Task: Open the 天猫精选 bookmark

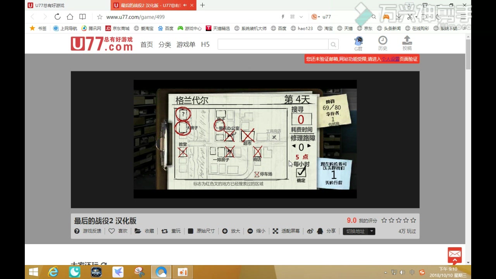Action: (218, 28)
